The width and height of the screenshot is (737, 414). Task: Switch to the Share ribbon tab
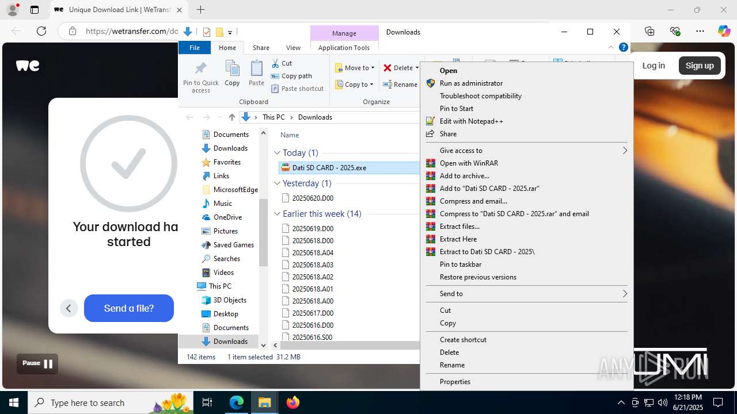tap(261, 48)
